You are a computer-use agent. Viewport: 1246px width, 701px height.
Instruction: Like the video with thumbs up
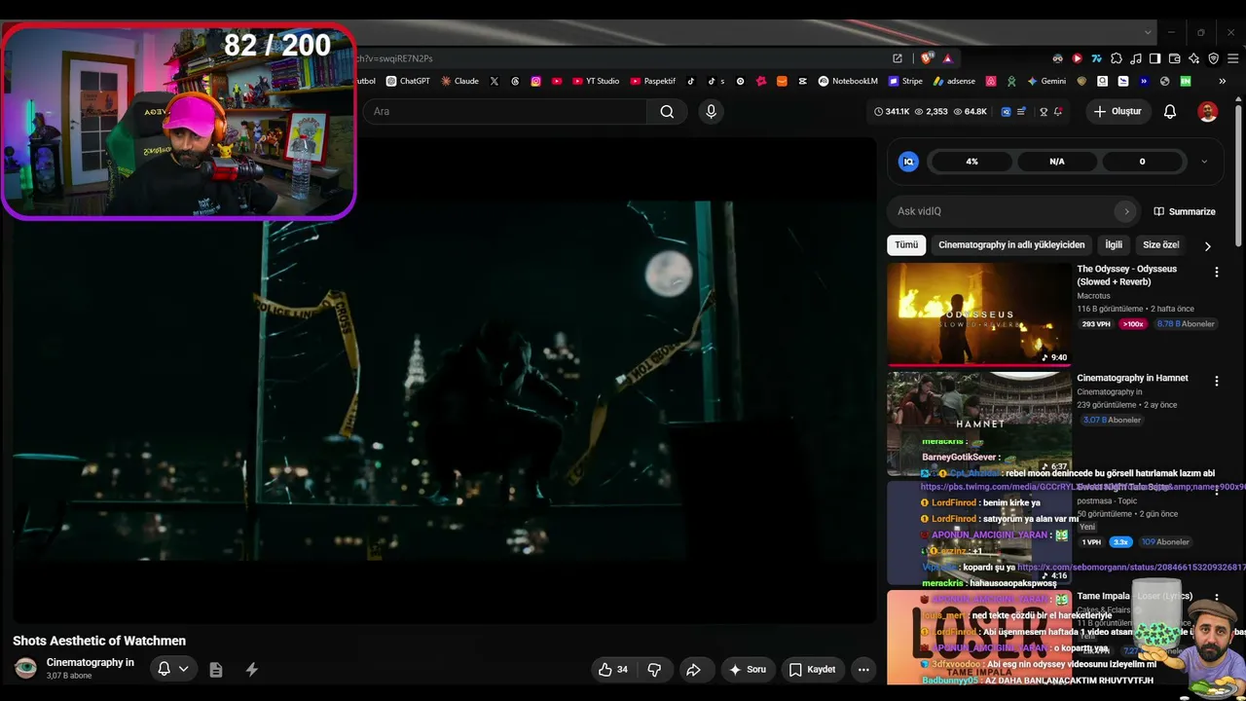613,670
